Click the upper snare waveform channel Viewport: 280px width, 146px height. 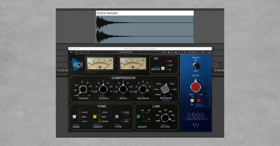point(145,23)
